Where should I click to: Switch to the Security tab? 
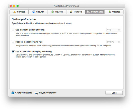click(x=38, y=12)
